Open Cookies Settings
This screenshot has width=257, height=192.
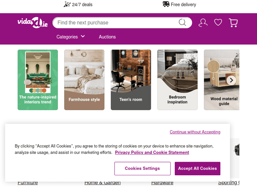pyautogui.click(x=142, y=168)
